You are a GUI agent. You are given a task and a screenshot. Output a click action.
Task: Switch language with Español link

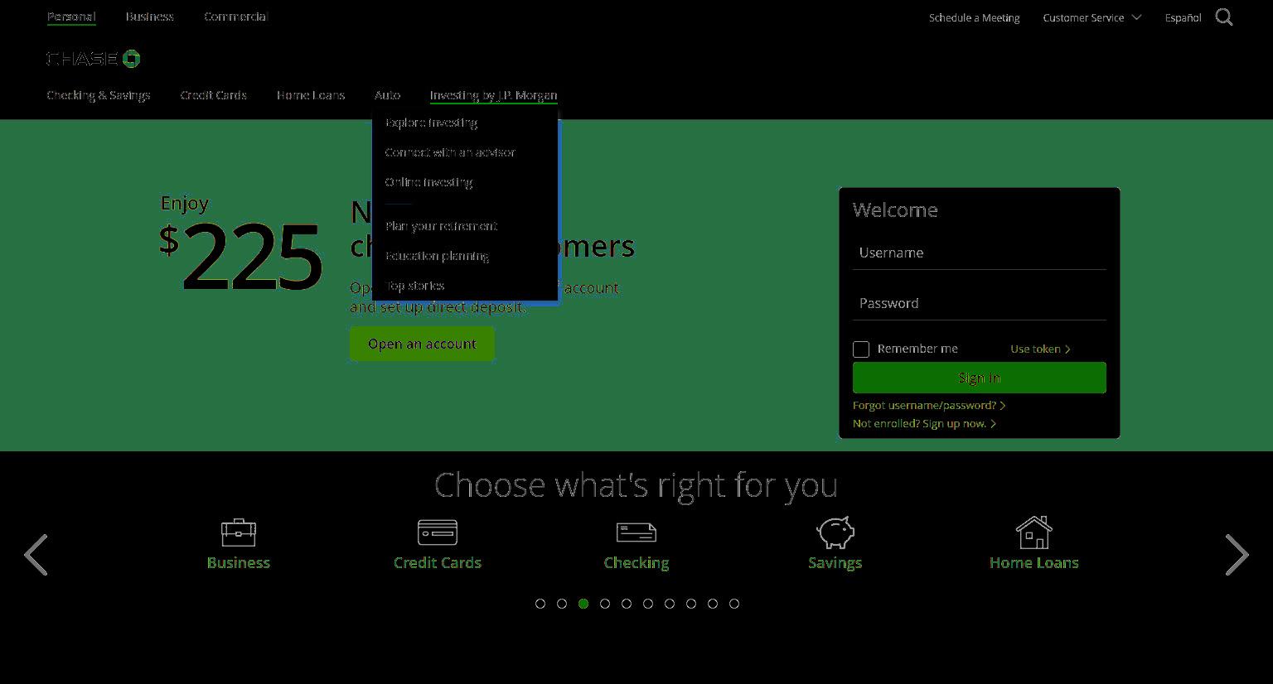[x=1183, y=17]
